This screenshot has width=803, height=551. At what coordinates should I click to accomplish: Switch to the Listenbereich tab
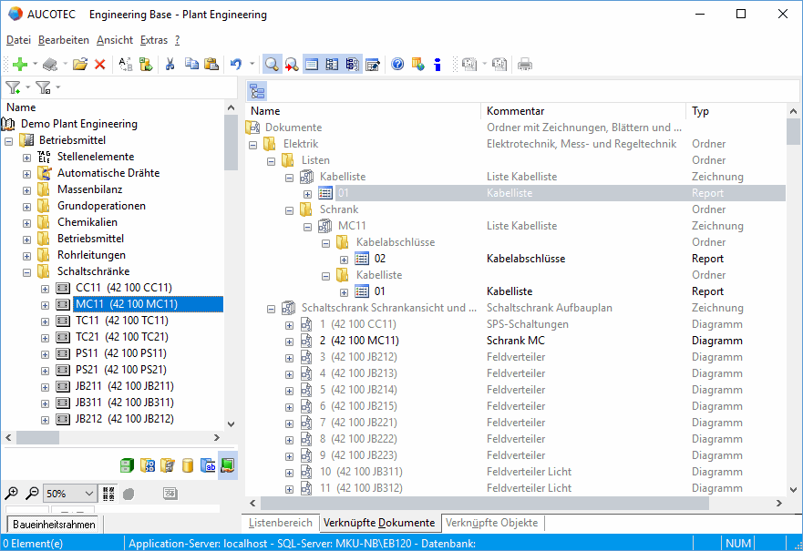point(281,523)
